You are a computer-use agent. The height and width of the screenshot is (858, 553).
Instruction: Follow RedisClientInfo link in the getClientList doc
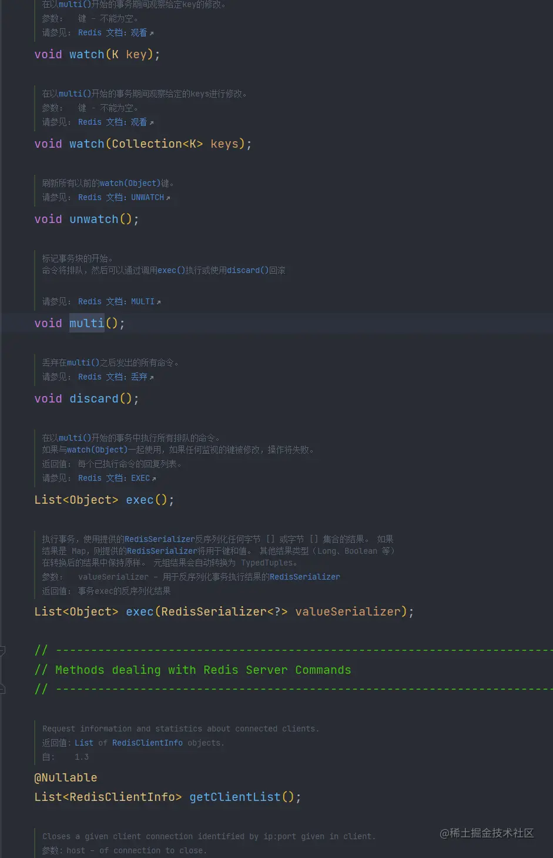tap(148, 743)
